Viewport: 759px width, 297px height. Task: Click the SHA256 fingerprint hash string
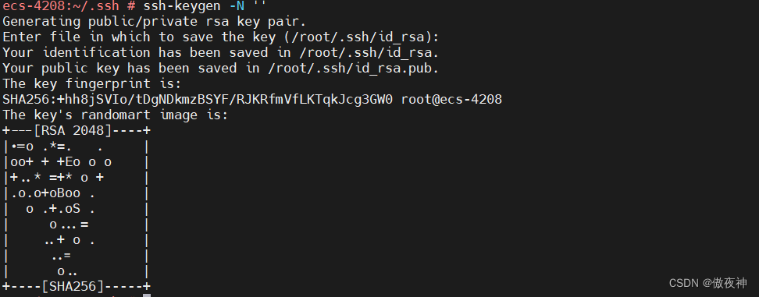click(x=198, y=100)
